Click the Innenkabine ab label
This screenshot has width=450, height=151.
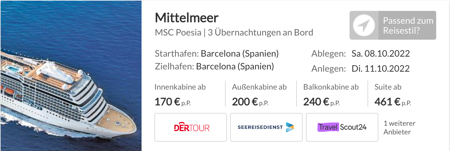[x=180, y=87]
